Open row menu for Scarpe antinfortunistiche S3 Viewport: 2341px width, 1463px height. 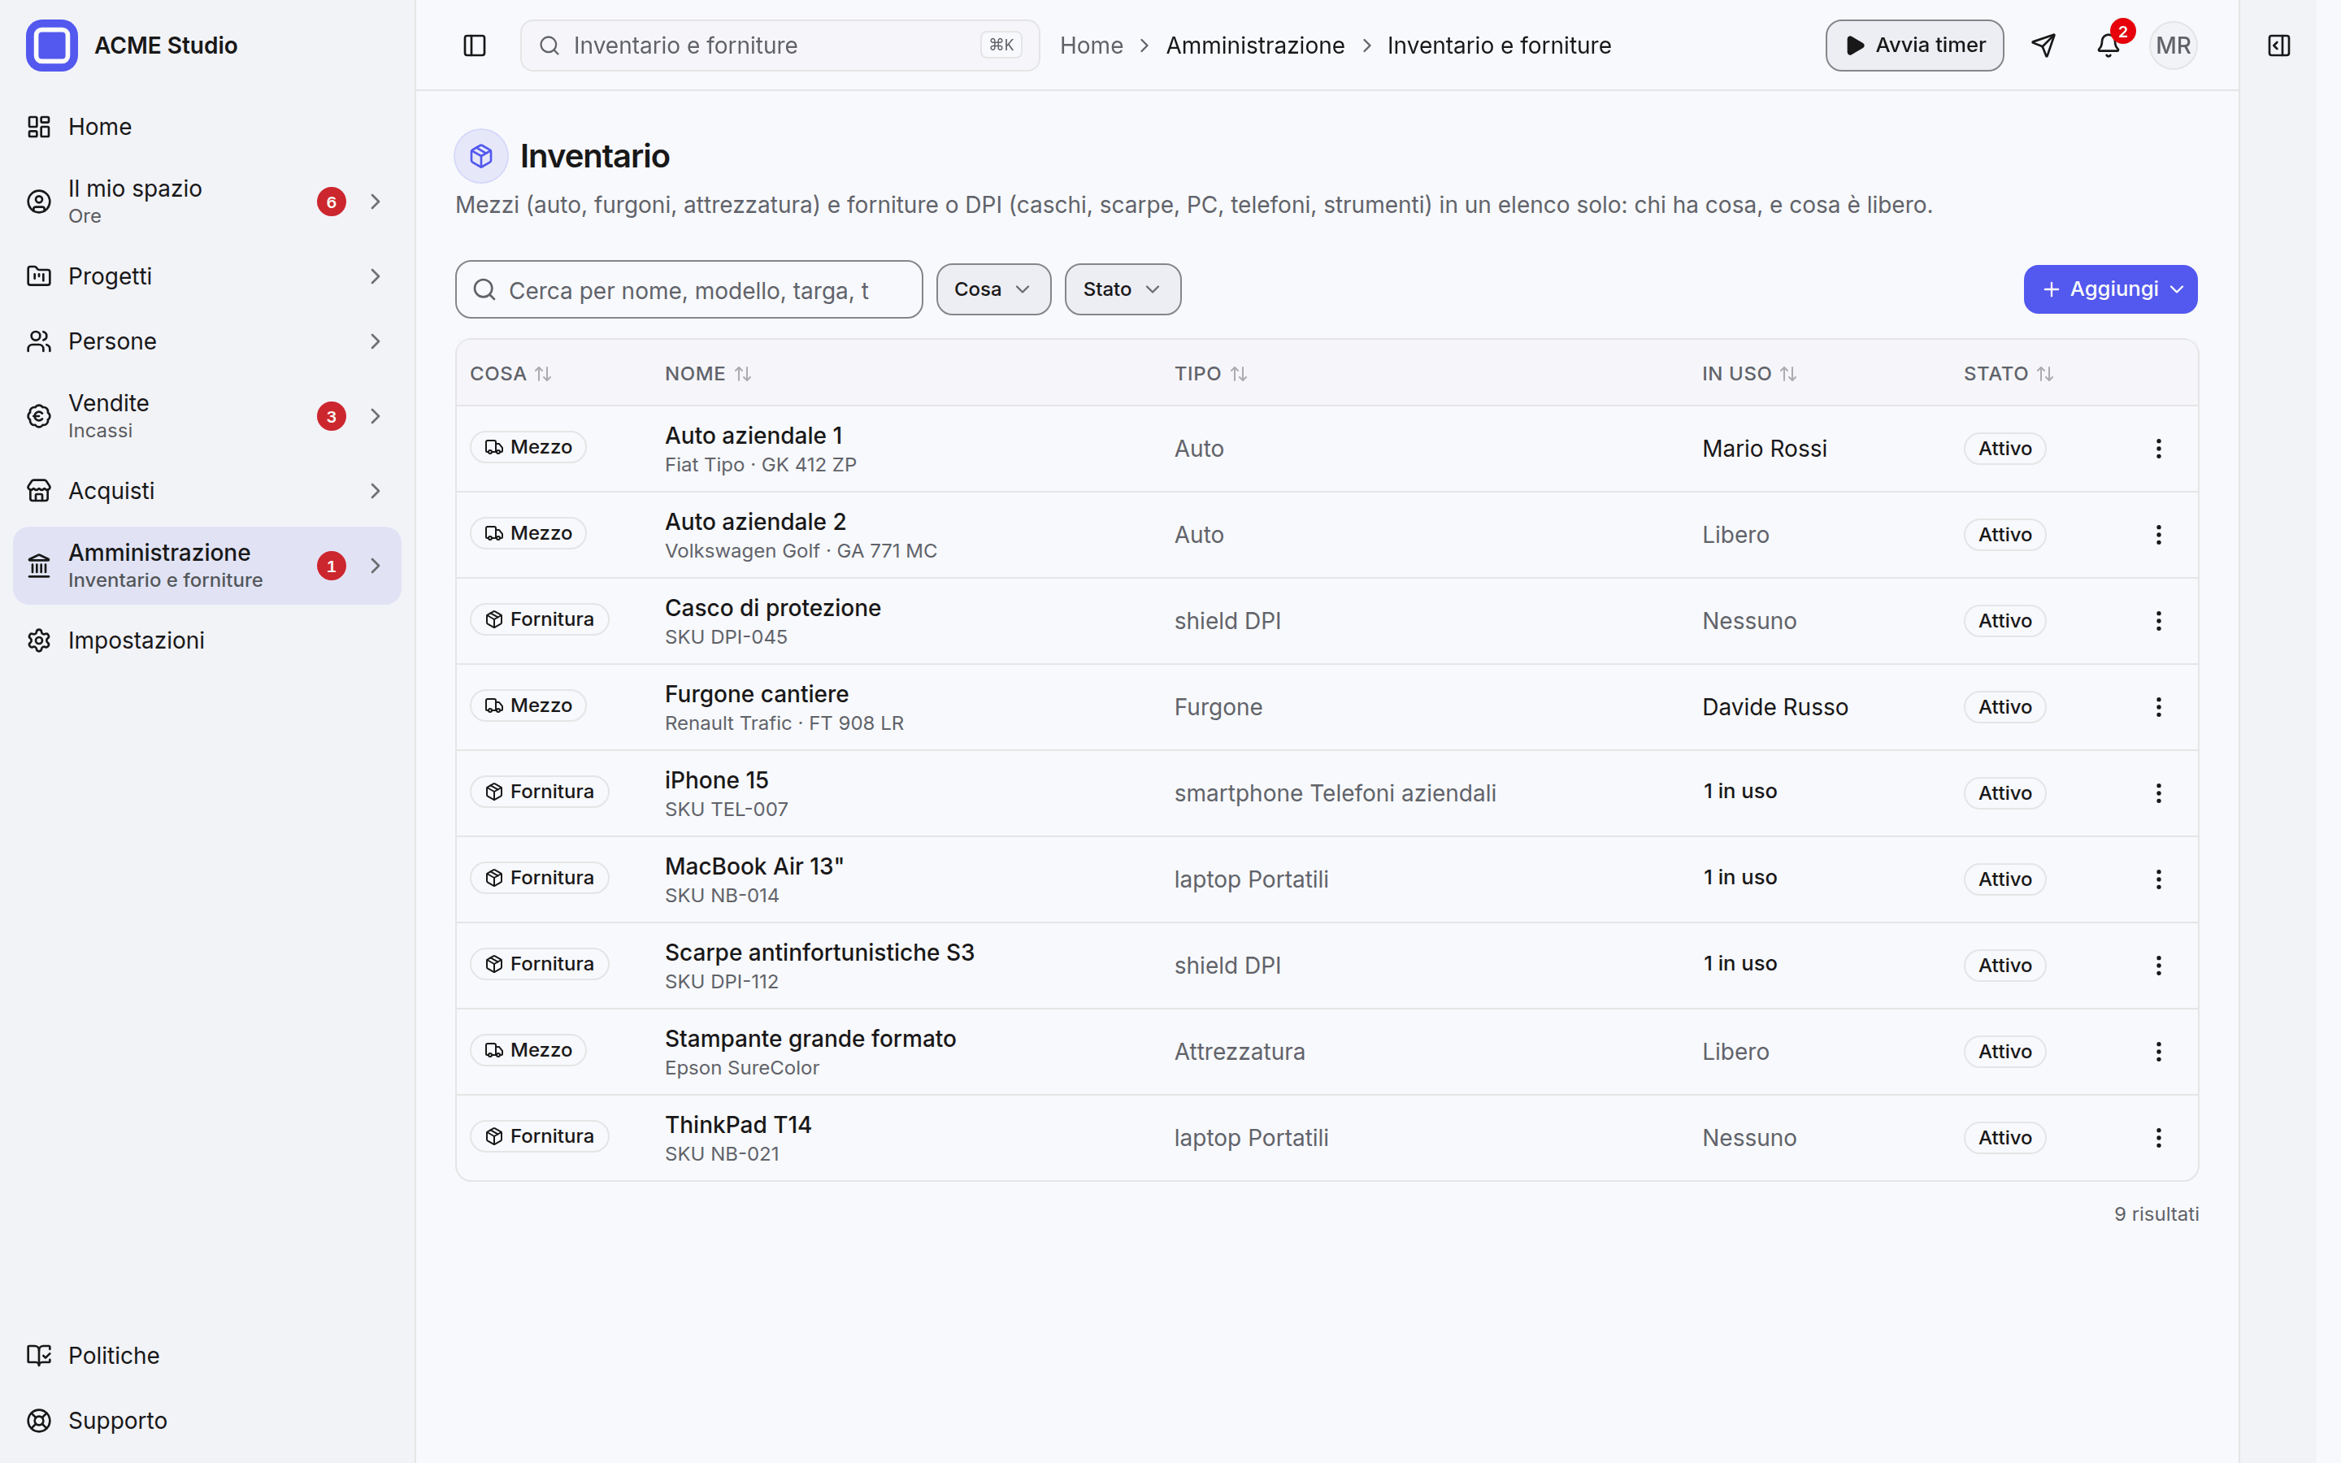point(2158,966)
